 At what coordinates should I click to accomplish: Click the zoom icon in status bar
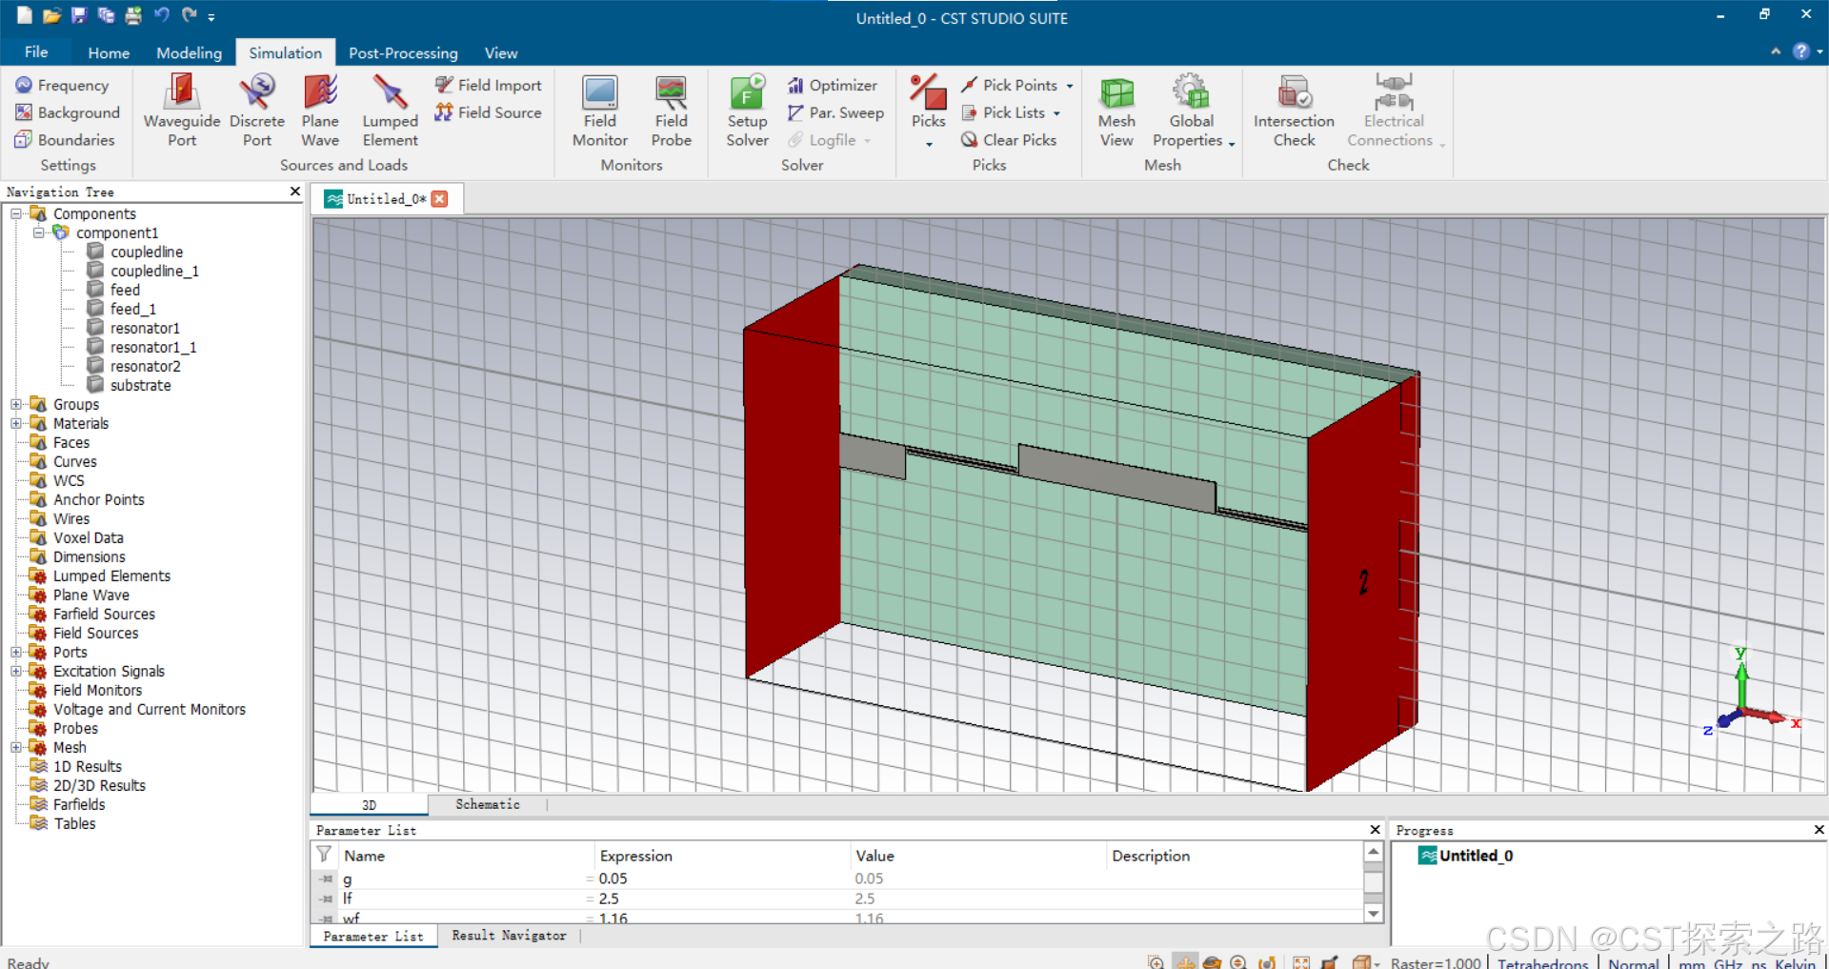click(x=1238, y=962)
